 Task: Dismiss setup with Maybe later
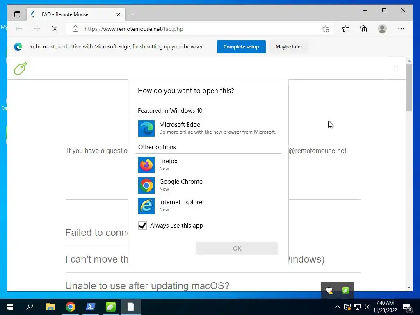point(289,47)
